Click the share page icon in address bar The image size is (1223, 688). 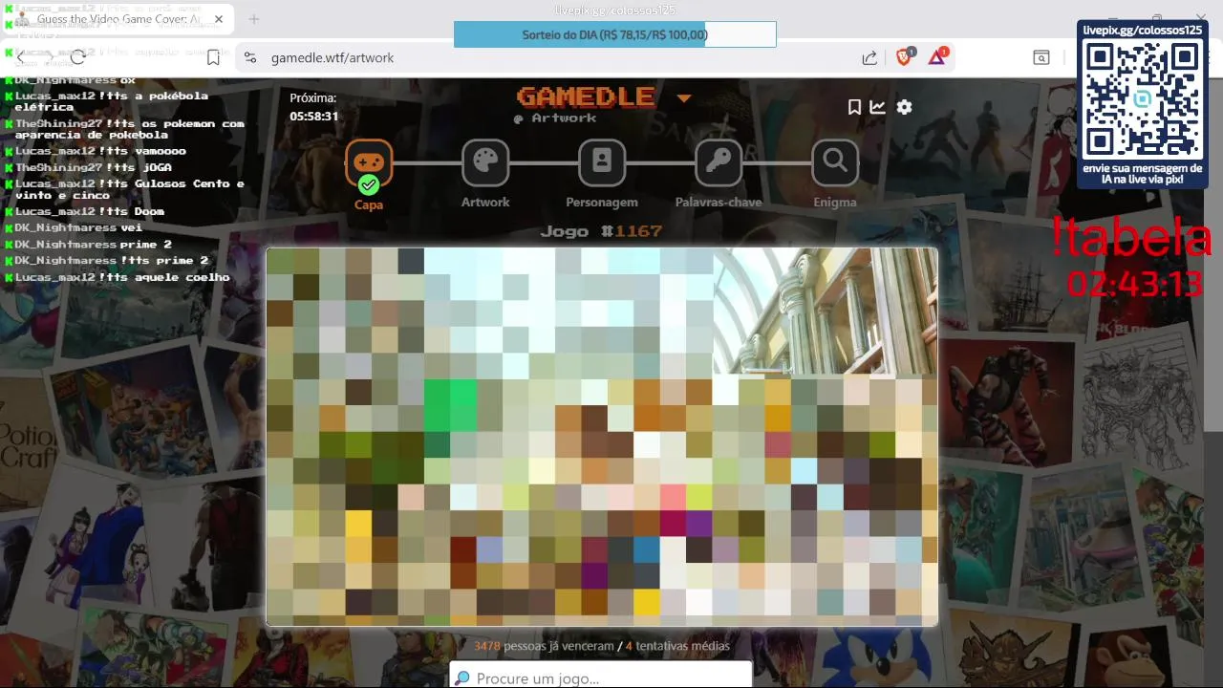pyautogui.click(x=869, y=58)
